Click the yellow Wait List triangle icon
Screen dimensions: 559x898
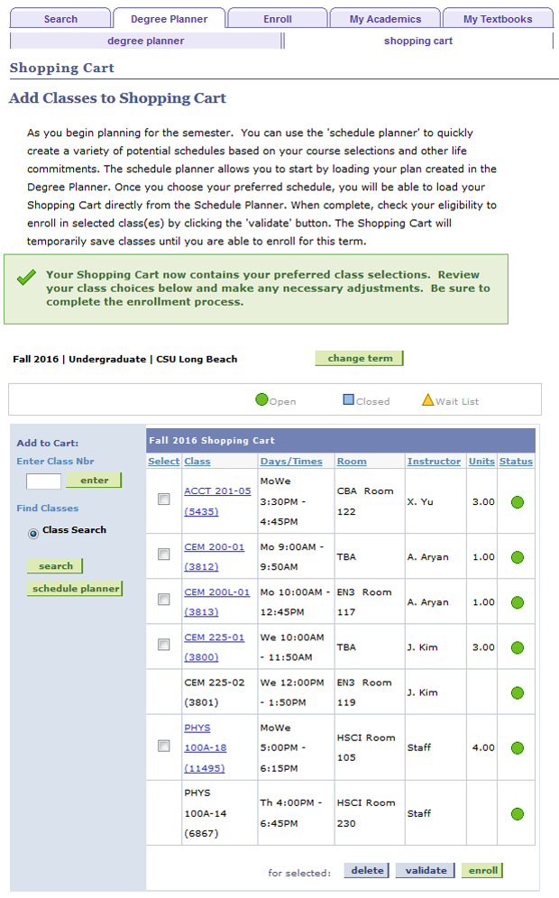(x=428, y=399)
